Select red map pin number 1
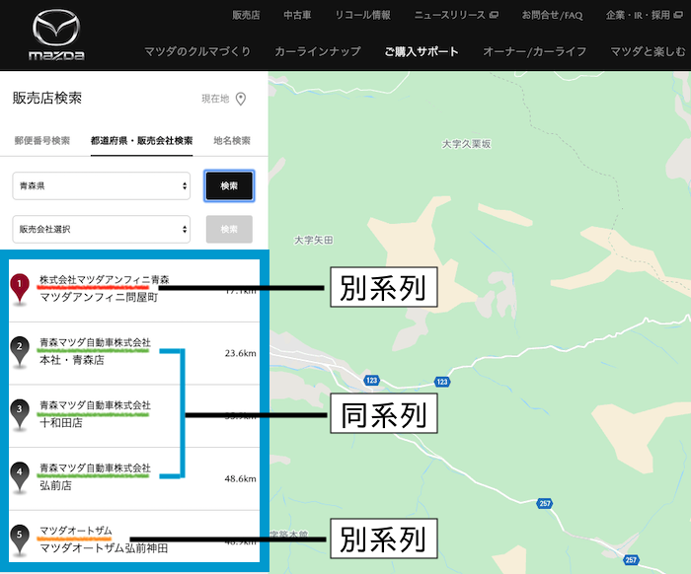The image size is (691, 574). 20,288
